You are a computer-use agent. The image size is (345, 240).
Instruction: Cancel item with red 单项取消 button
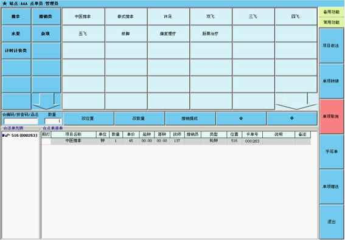click(332, 117)
